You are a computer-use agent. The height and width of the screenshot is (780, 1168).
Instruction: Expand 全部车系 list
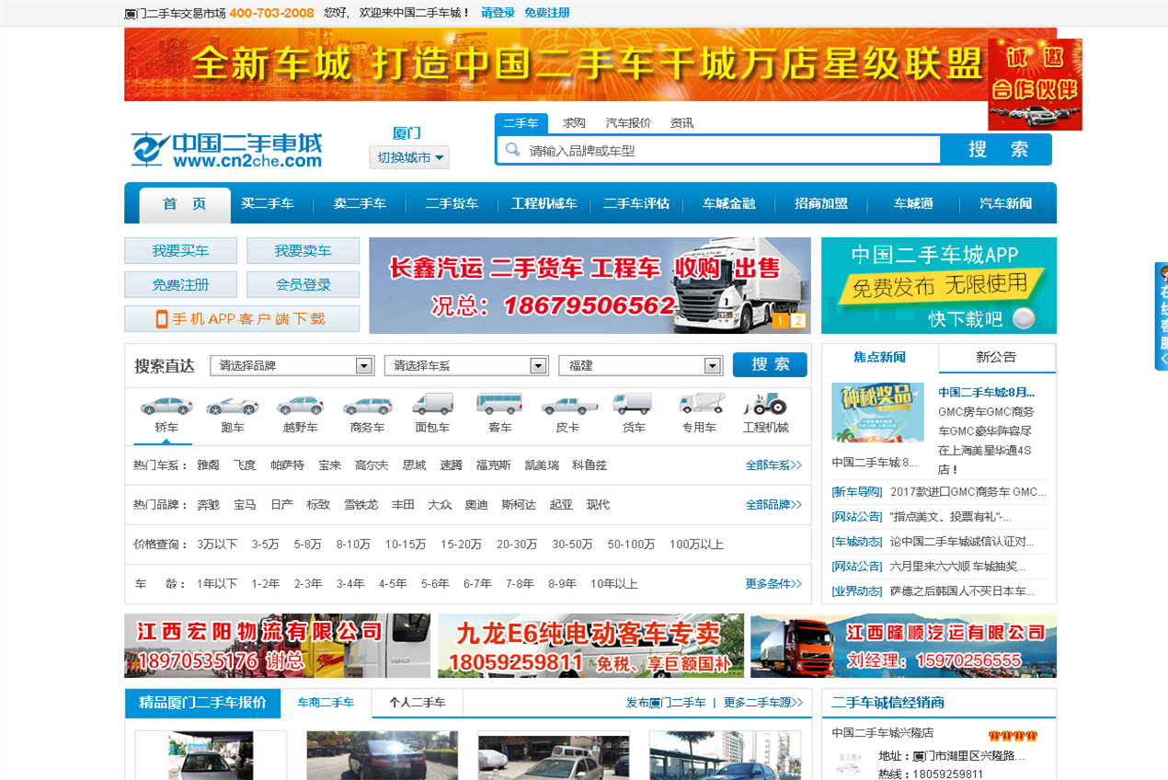click(773, 465)
